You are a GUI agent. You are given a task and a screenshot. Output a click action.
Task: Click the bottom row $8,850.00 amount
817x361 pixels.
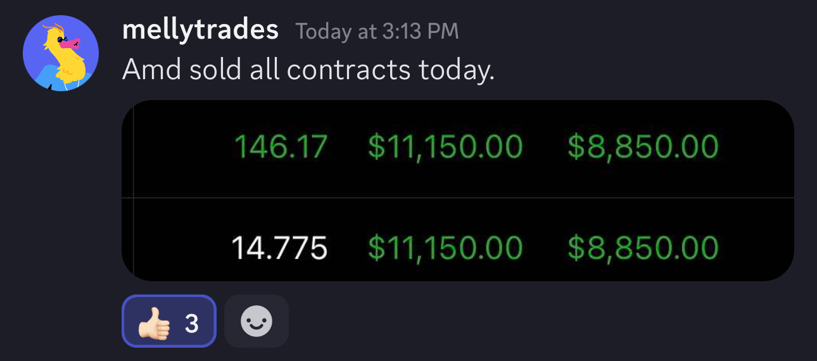coord(643,248)
